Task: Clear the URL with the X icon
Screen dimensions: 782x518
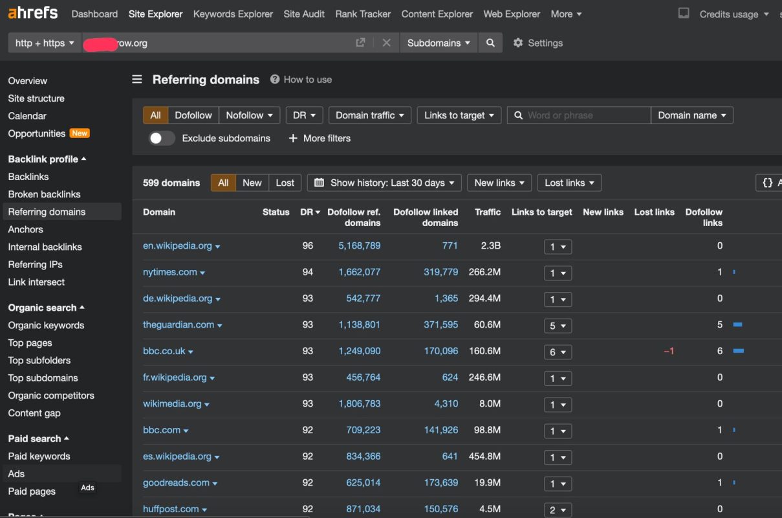Action: (386, 43)
